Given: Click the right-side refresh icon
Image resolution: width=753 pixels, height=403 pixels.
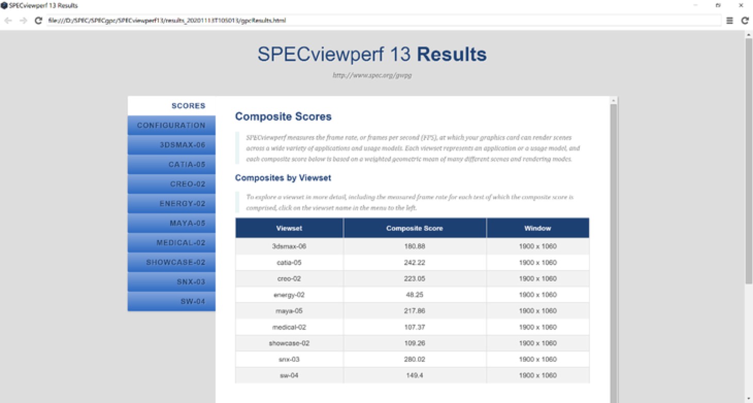Looking at the screenshot, I should coord(744,21).
